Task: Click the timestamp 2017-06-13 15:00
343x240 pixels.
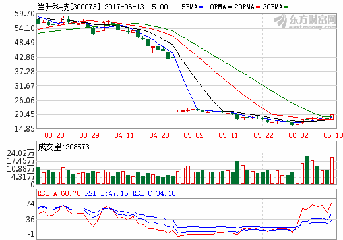Action: click(x=136, y=7)
